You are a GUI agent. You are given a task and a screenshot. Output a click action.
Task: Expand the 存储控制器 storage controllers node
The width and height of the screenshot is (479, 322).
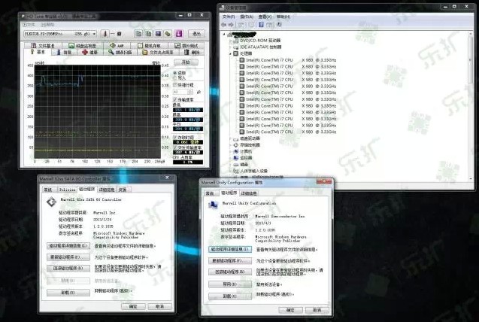pyautogui.click(x=230, y=145)
